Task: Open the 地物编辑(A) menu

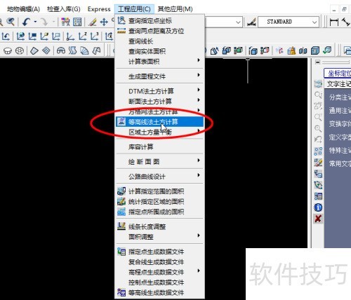Action: [23, 9]
